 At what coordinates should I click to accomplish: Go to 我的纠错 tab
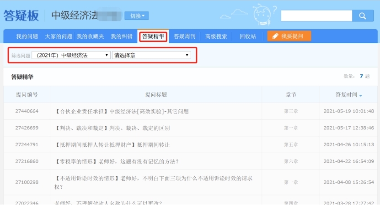[x=122, y=36]
